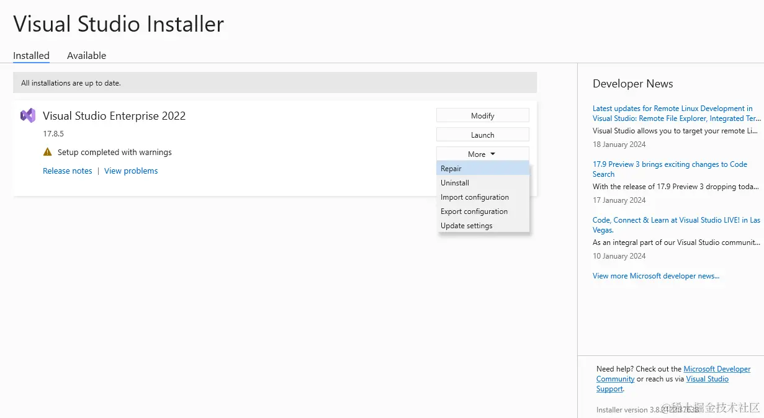
Task: Open Update settings from the menu
Action: coord(483,225)
